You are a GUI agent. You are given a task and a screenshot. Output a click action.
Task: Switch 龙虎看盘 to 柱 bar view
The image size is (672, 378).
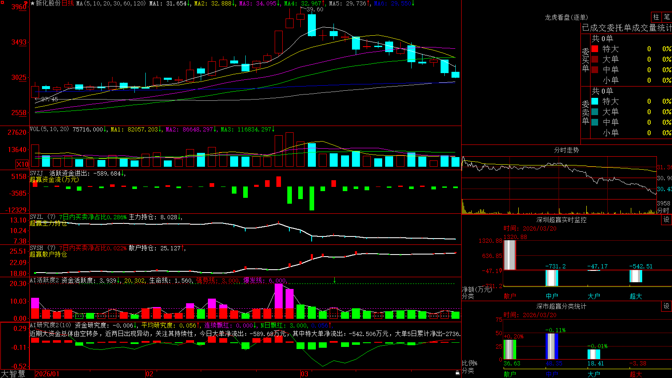(656, 17)
